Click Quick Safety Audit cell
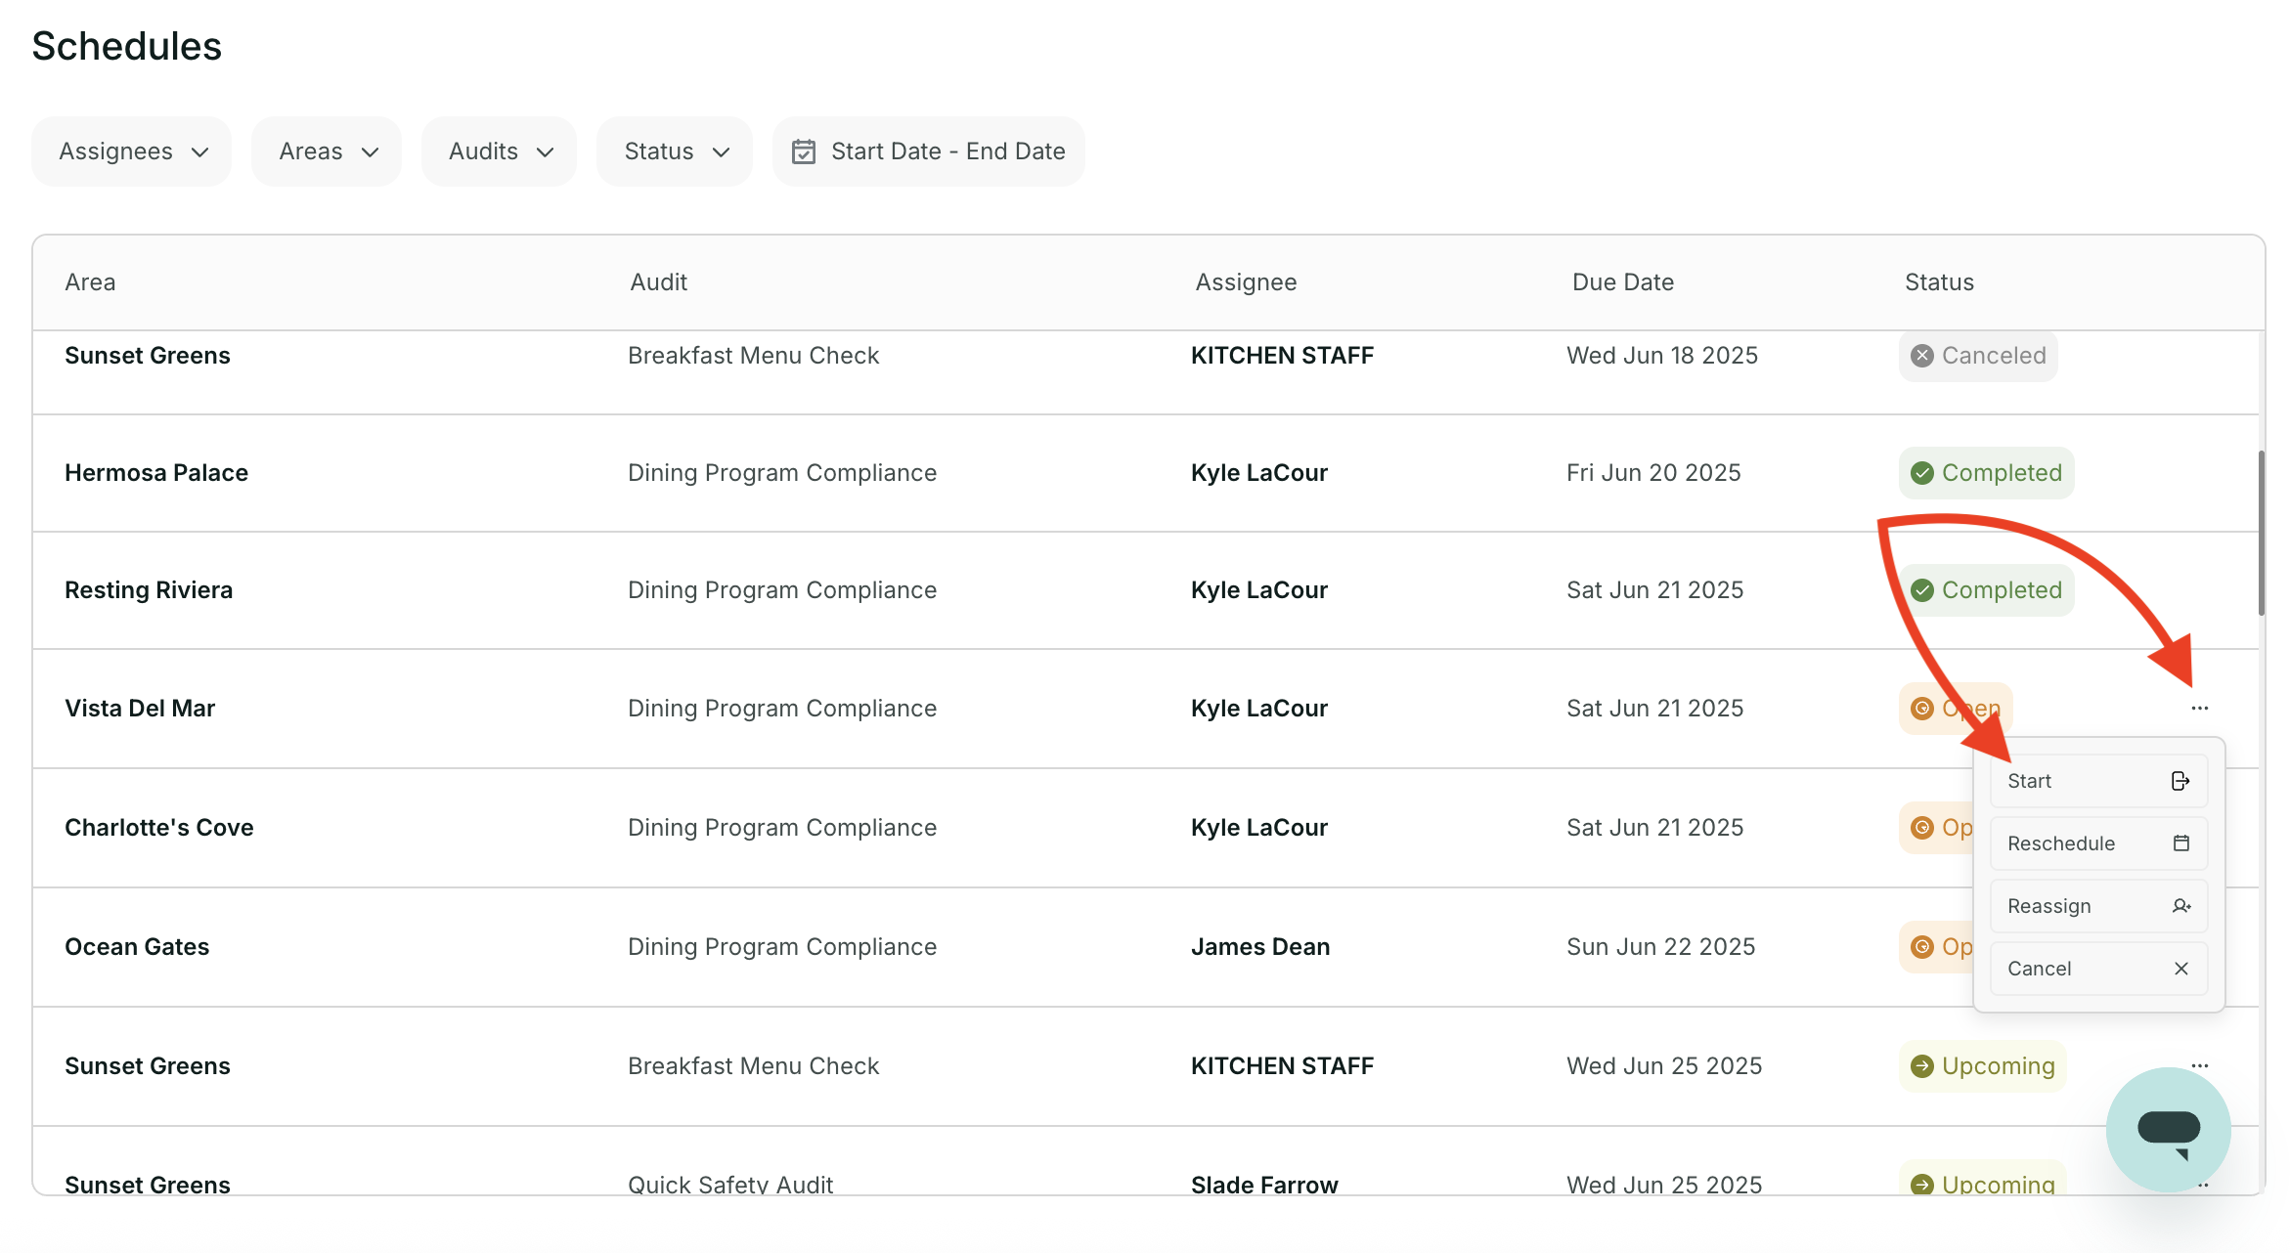Image resolution: width=2290 pixels, height=1253 pixels. (730, 1185)
